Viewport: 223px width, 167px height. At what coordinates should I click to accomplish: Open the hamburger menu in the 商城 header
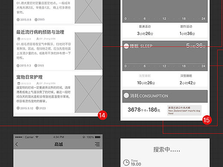tap(97, 144)
